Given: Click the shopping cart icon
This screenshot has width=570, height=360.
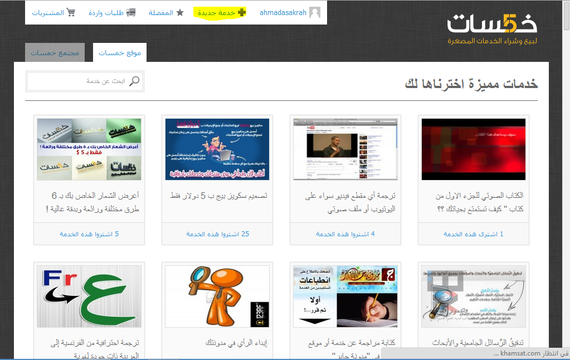Looking at the screenshot, I should coord(71,12).
